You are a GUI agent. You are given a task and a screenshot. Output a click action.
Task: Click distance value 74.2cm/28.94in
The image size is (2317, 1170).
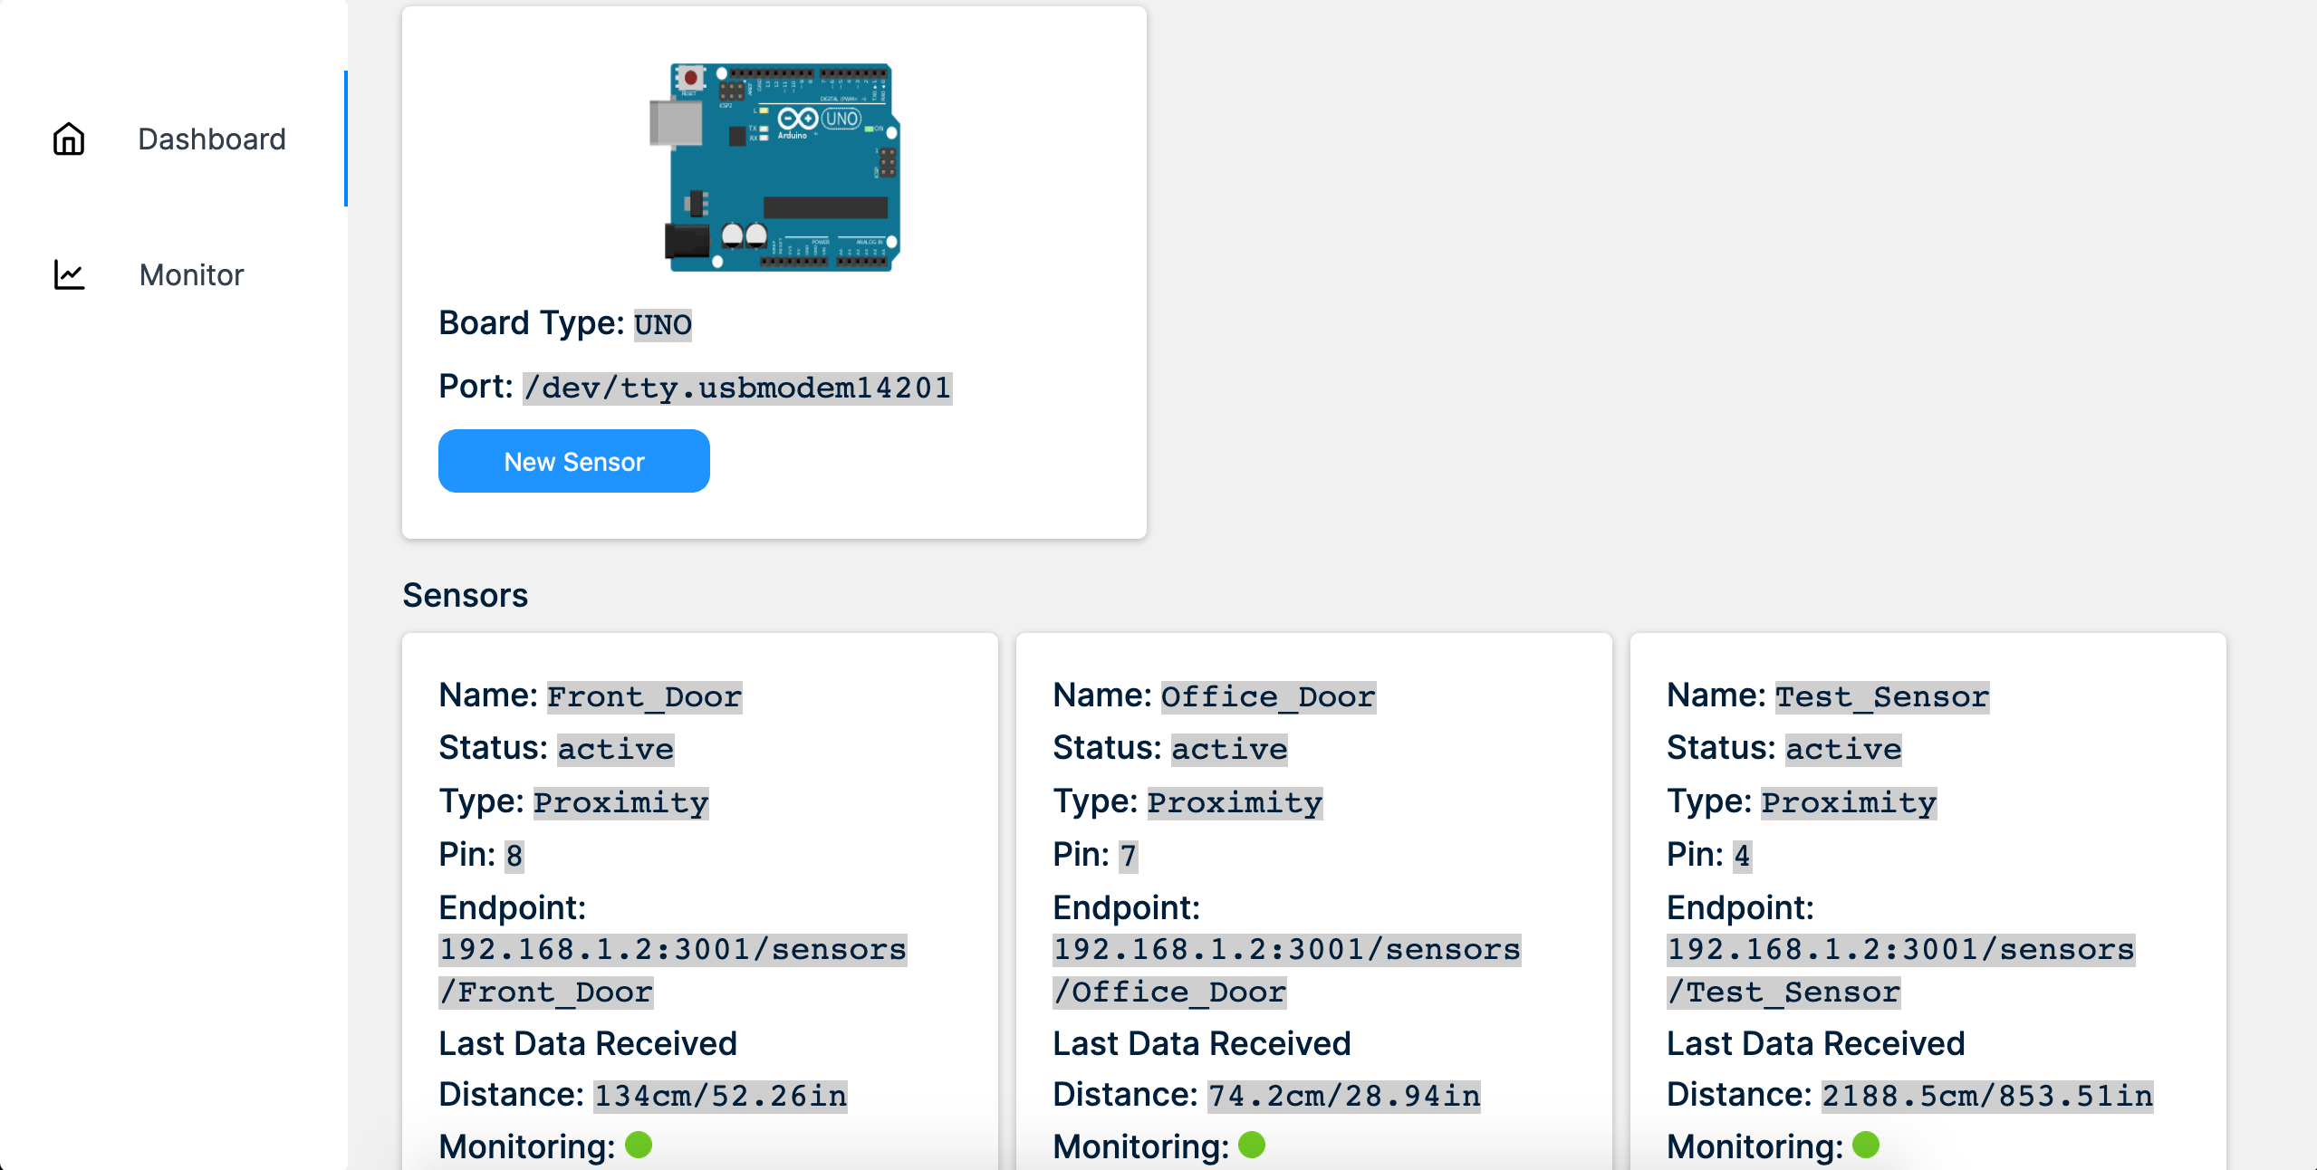pyautogui.click(x=1344, y=1097)
